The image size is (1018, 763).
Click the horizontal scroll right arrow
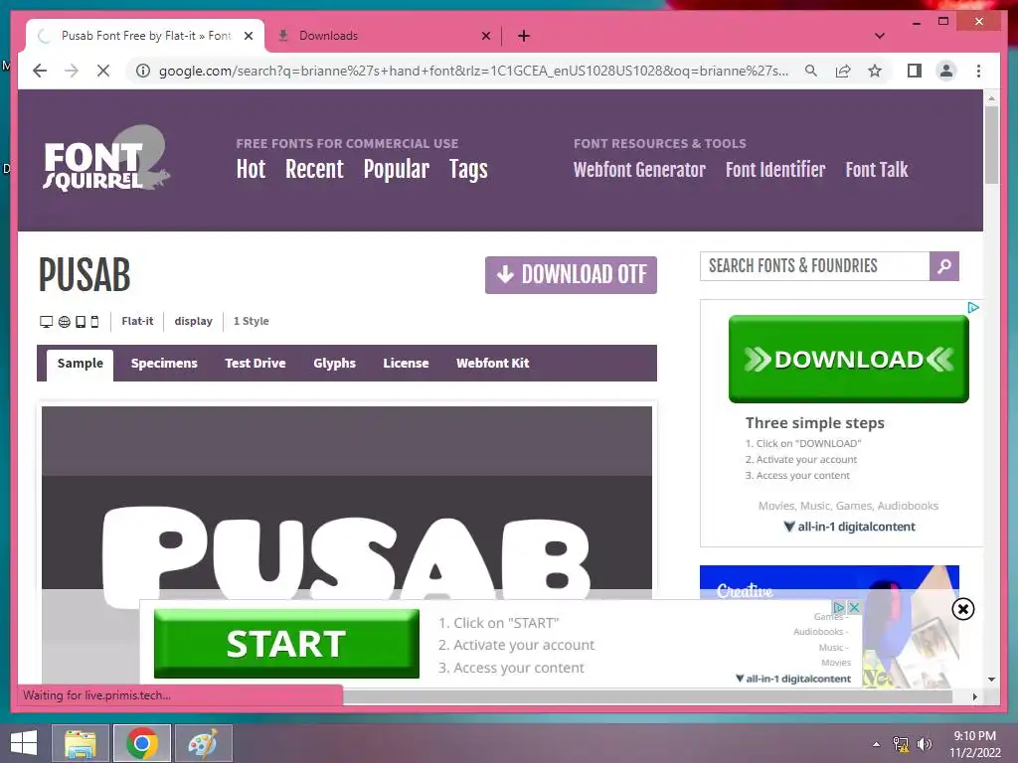tap(974, 696)
